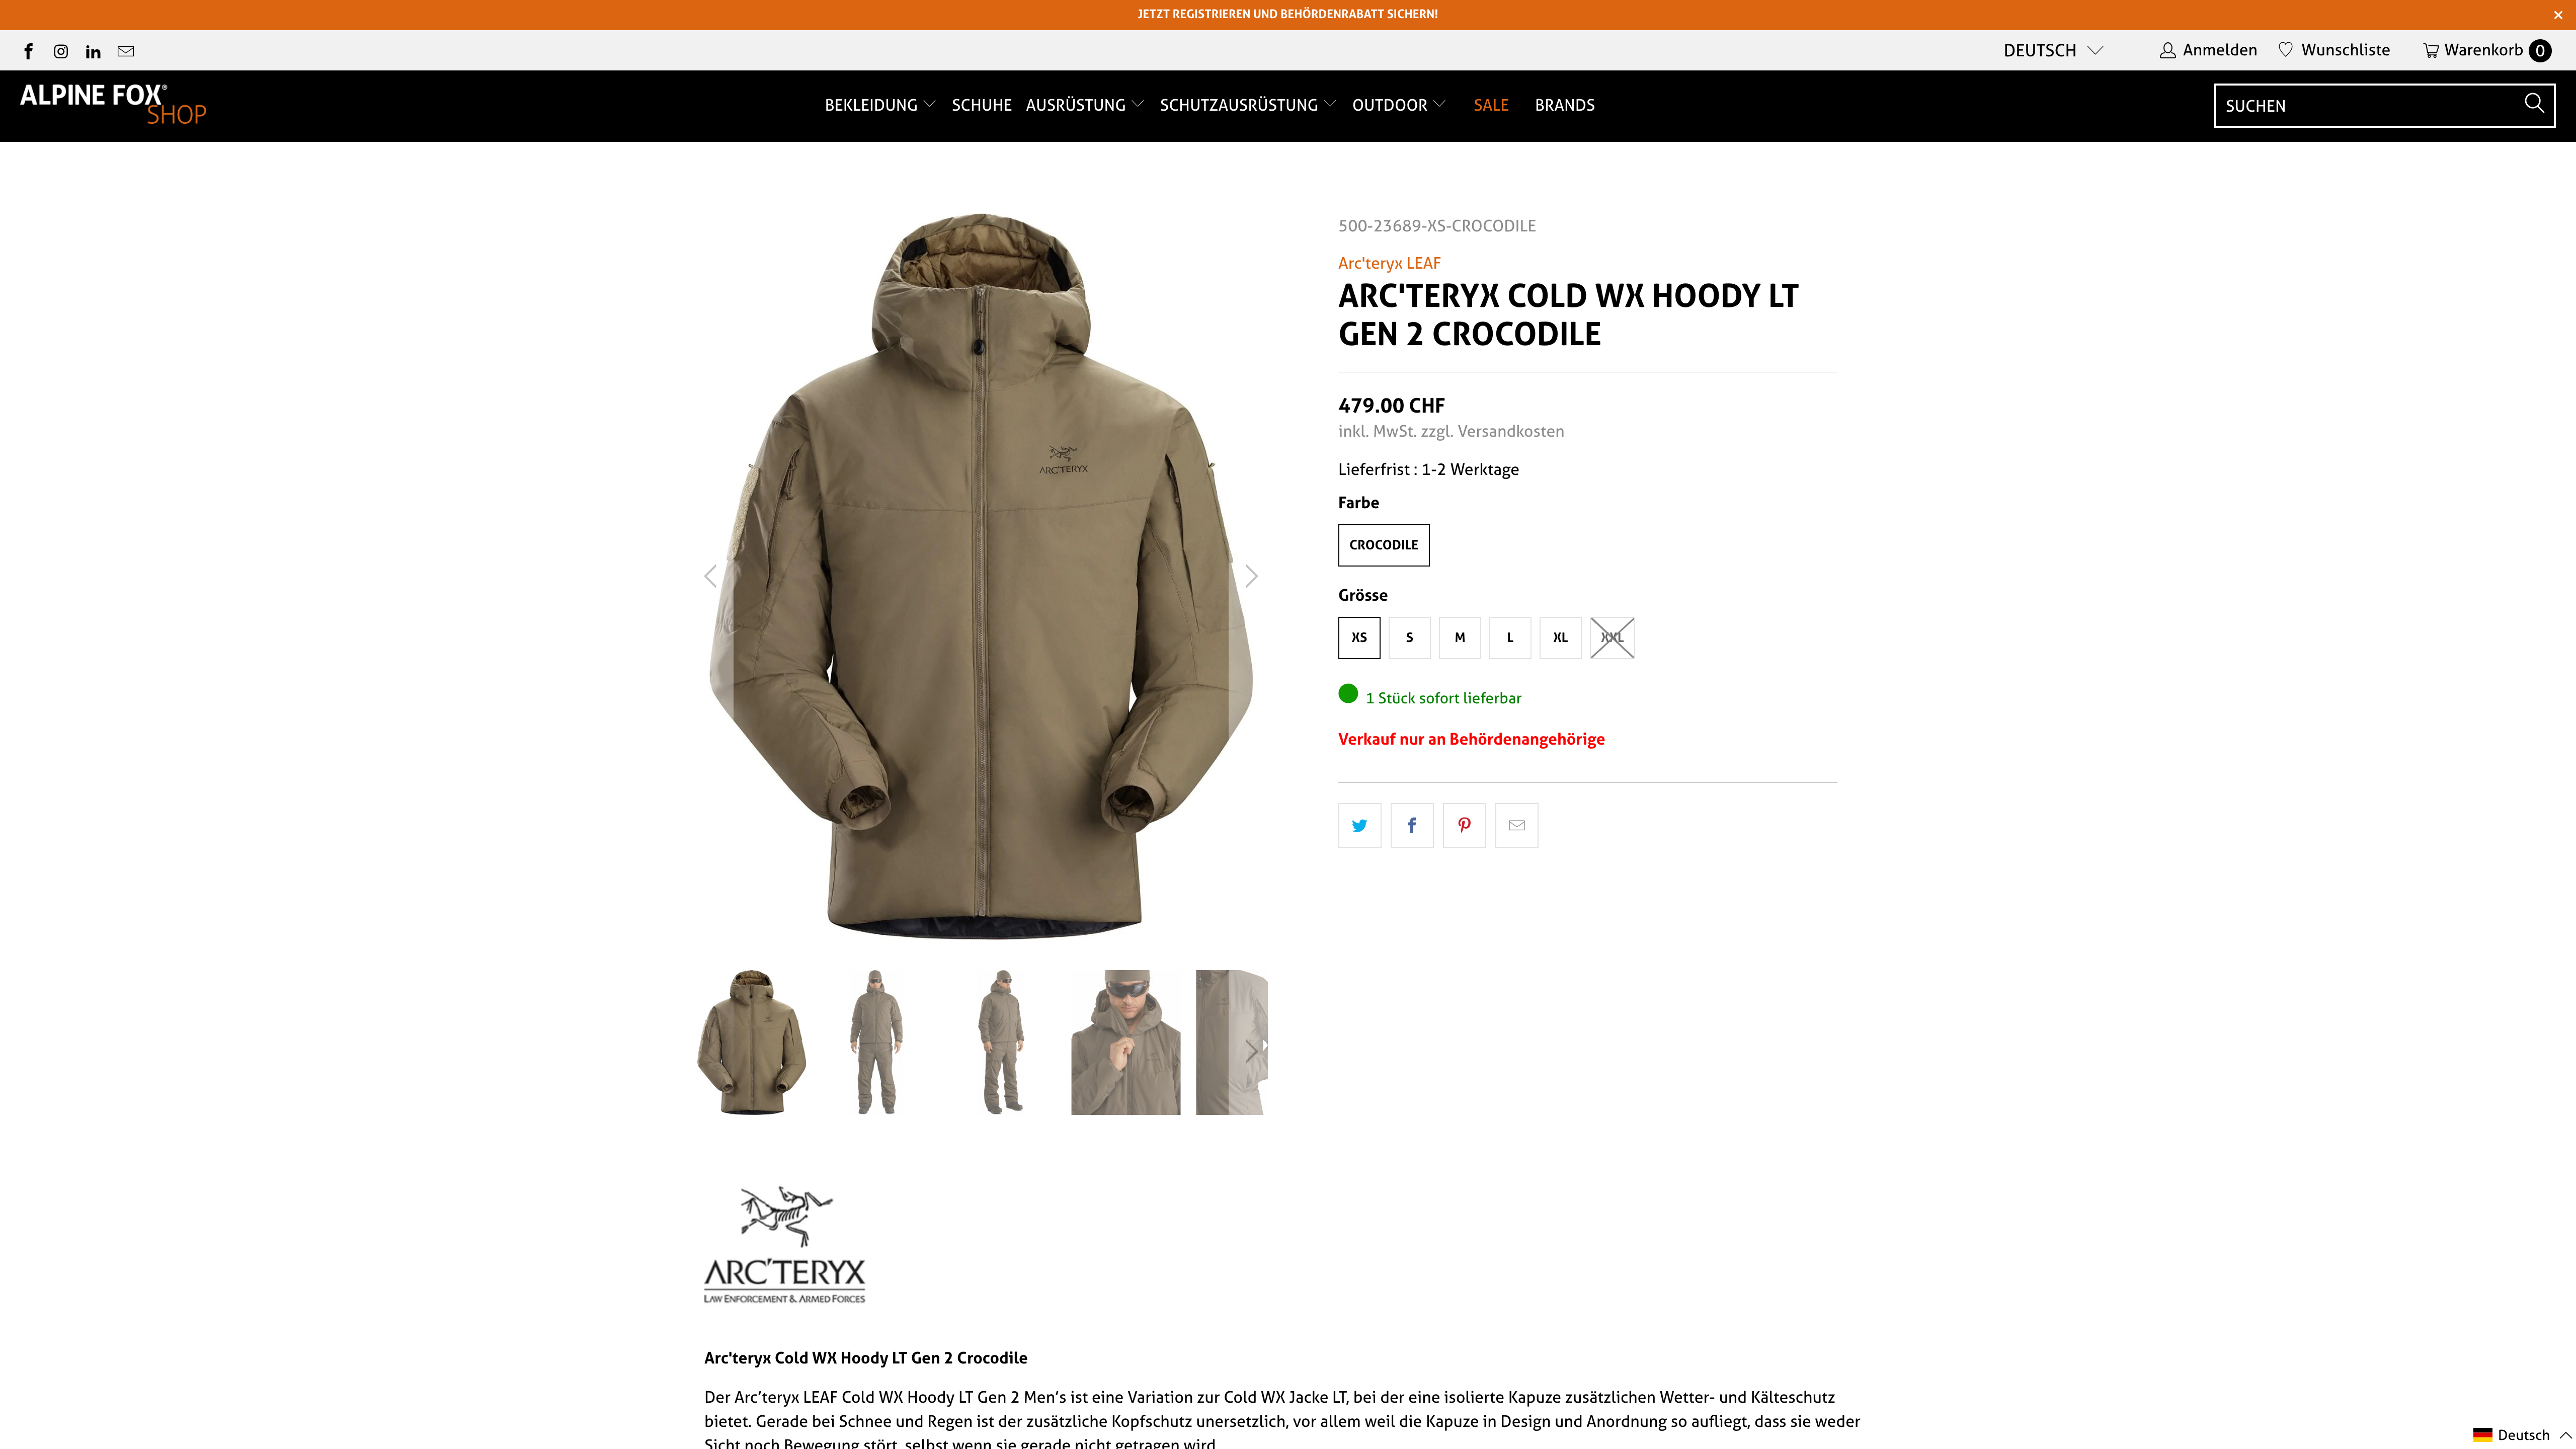
Task: Expand the BEKLEIDUNG menu
Action: click(x=880, y=105)
